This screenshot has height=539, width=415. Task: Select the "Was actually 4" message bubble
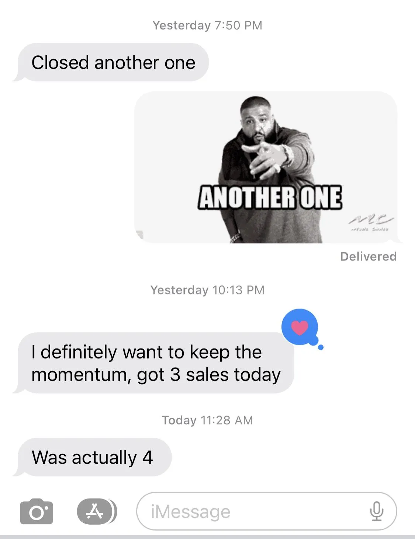pyautogui.click(x=94, y=457)
